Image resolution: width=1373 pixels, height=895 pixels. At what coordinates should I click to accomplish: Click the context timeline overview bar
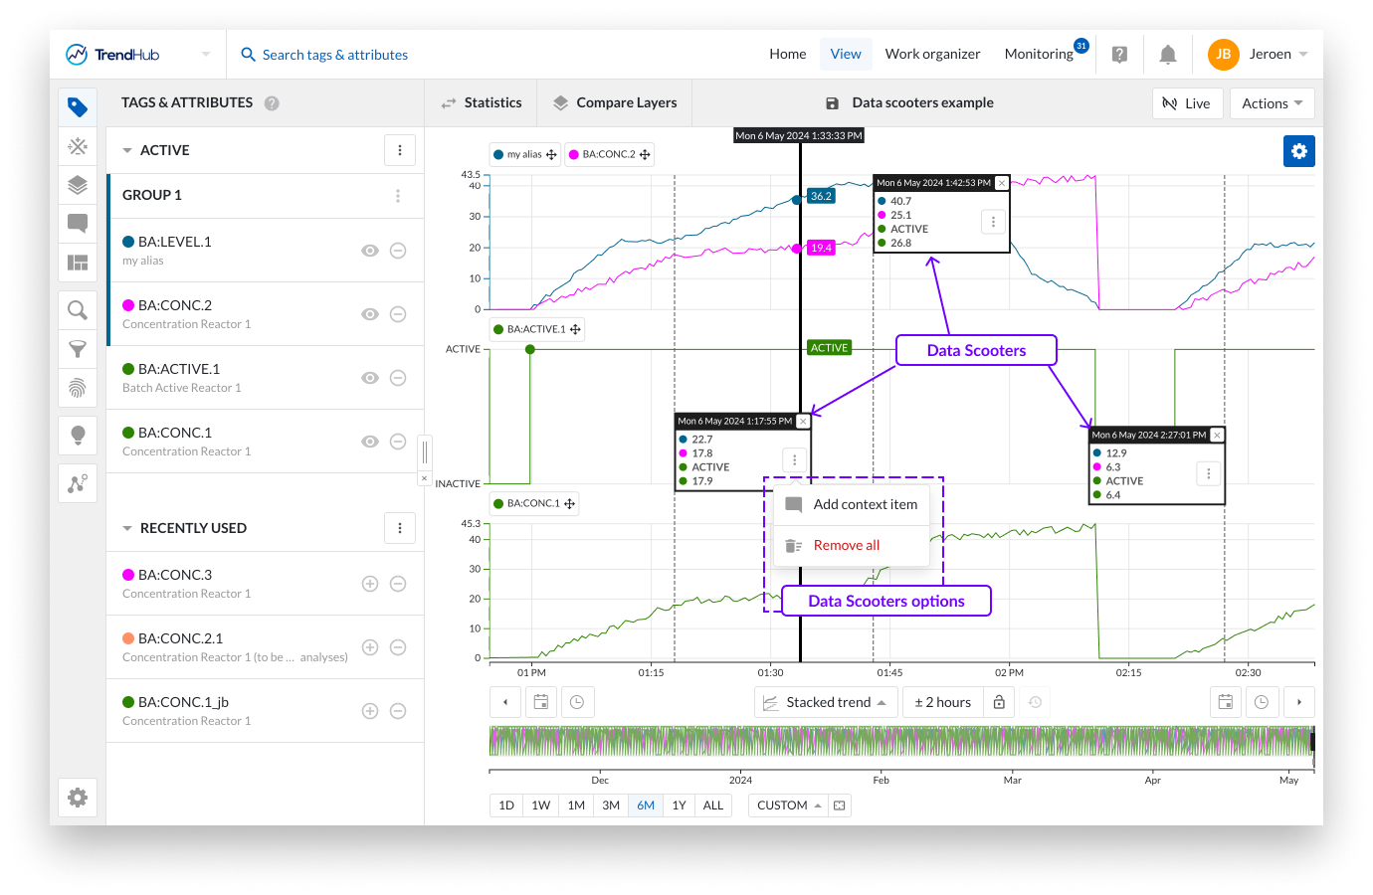tap(900, 742)
